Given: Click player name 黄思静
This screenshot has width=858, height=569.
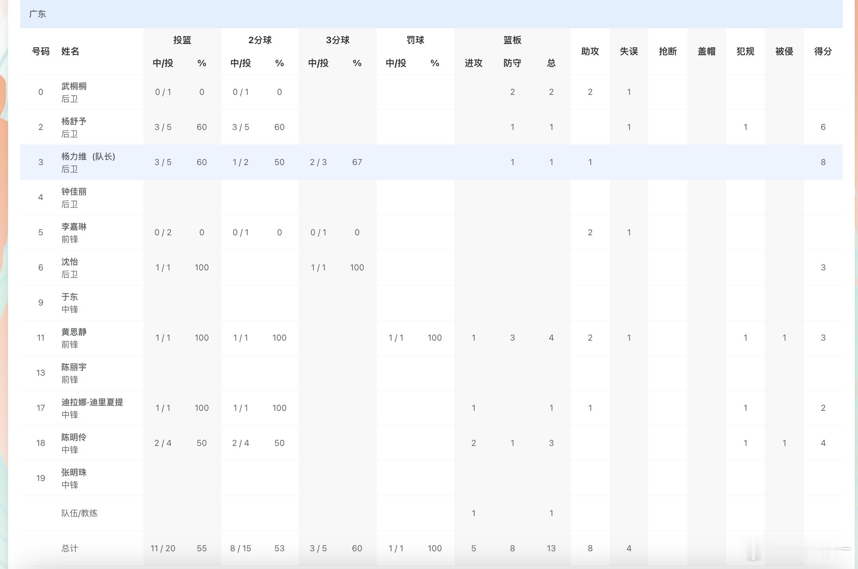Looking at the screenshot, I should coord(74,332).
